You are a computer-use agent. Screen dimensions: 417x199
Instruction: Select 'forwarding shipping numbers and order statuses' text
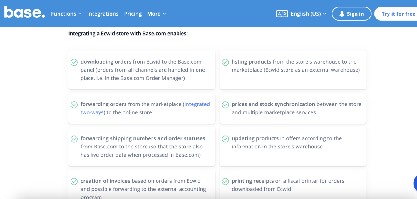coord(143,138)
